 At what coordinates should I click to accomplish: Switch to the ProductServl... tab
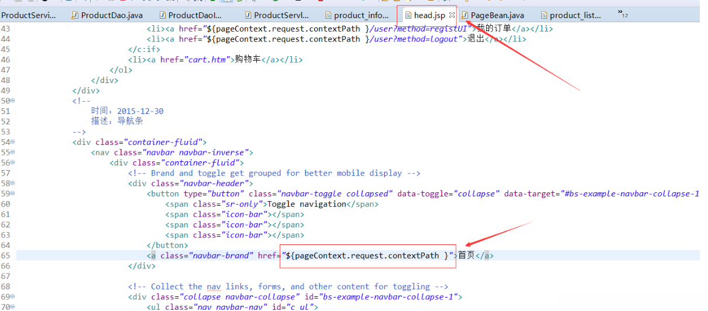click(277, 15)
